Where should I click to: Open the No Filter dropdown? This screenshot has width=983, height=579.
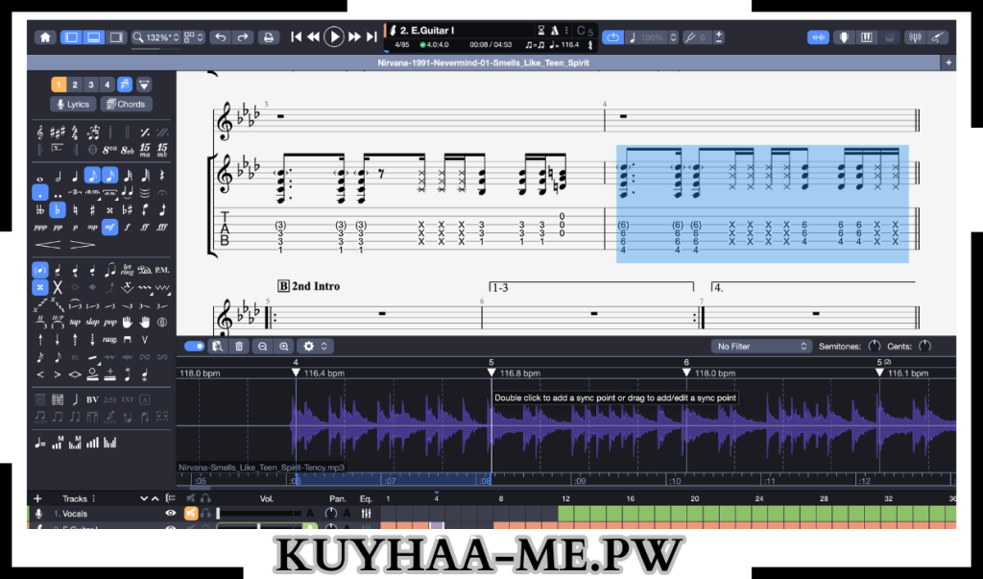click(x=761, y=347)
